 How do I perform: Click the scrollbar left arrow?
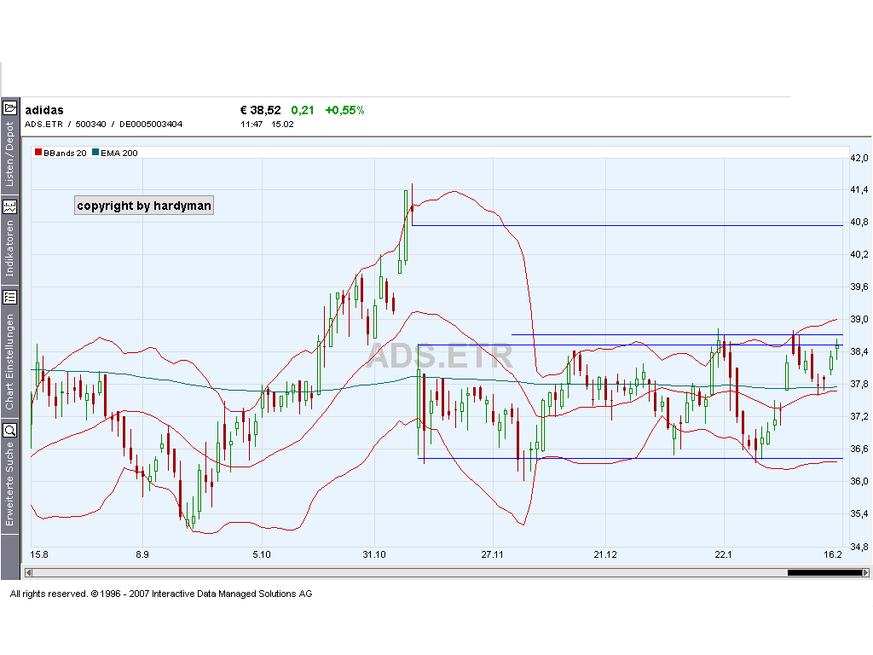(x=28, y=572)
